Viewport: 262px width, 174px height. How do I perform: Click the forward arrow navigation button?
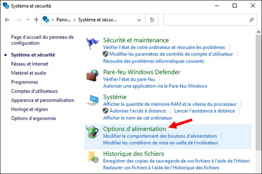click(19, 20)
